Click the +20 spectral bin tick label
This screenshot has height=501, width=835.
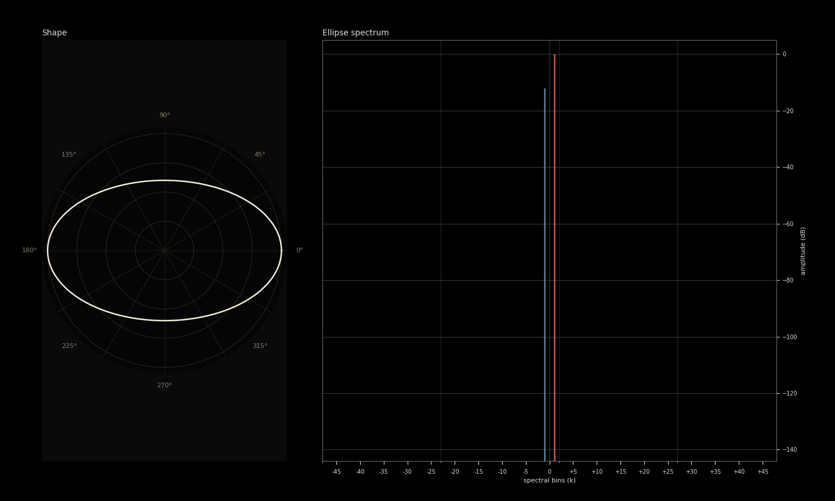(x=644, y=472)
